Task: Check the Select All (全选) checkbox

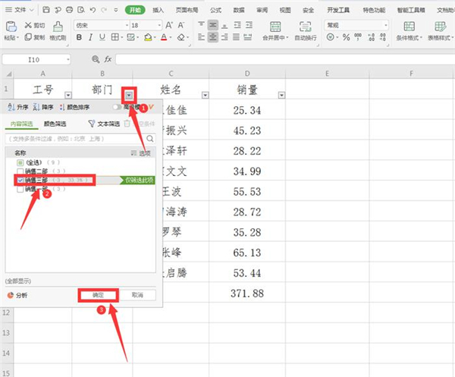Action: 20,162
